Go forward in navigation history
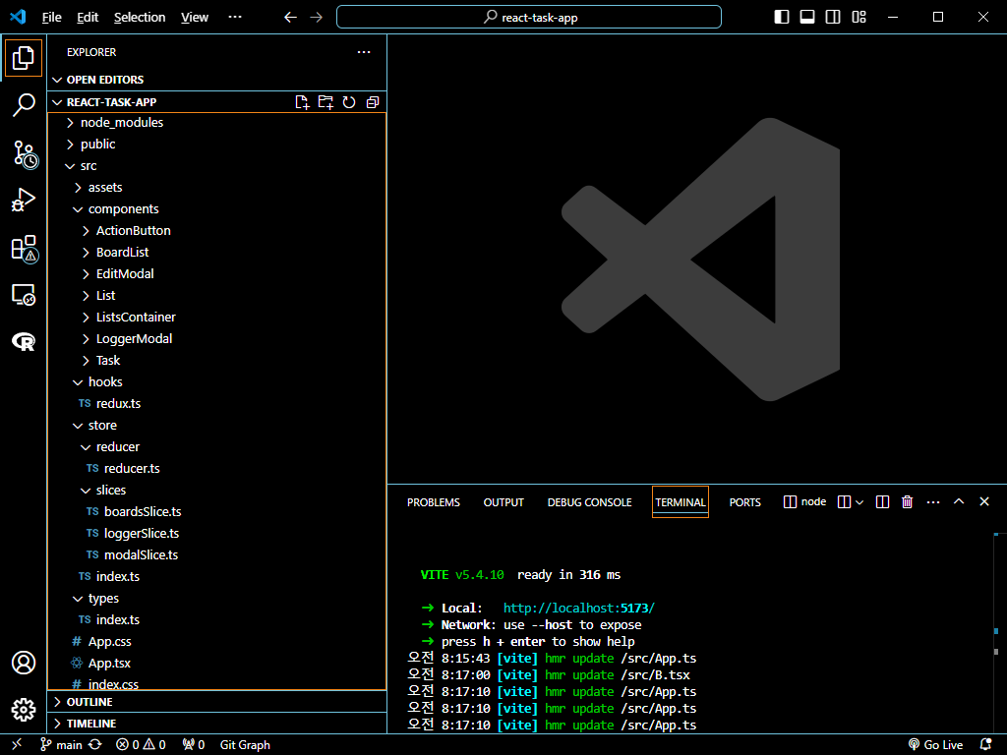Image resolution: width=1007 pixels, height=755 pixels. tap(316, 18)
